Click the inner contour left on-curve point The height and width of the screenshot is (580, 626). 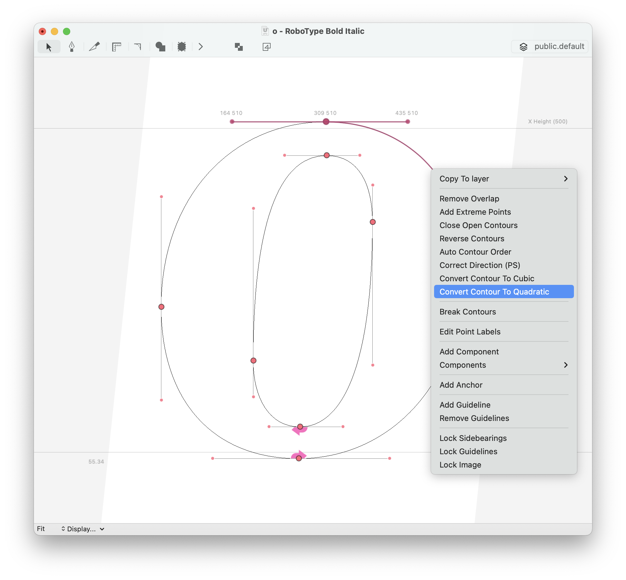pyautogui.click(x=253, y=361)
